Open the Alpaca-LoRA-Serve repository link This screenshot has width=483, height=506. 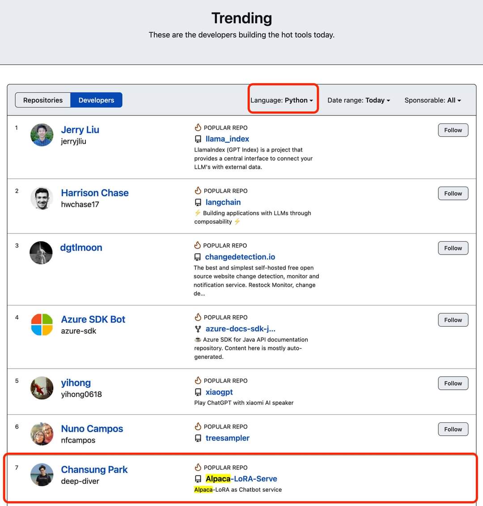point(241,479)
